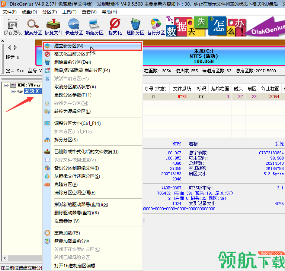The image size is (285, 271).
Task: Choose 设置卷标(V) in the context menu
Action: pos(93,221)
